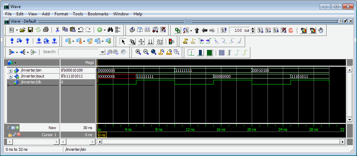Toggle the traffic light Show Drivers button
This screenshot has height=156, width=357.
pos(171,42)
